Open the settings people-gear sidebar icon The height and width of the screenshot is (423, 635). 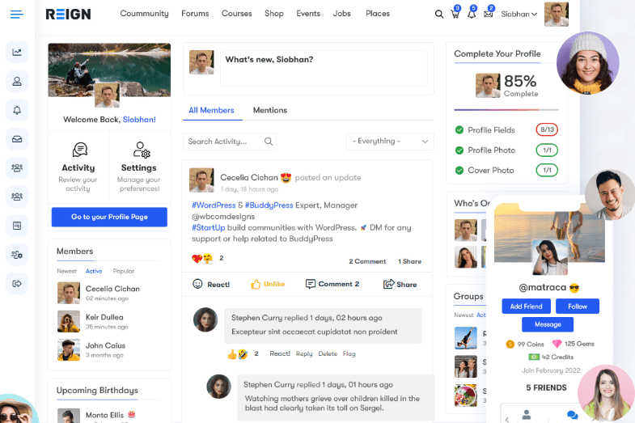17,255
